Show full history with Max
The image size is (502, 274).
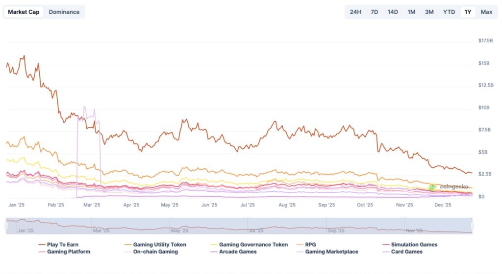point(486,12)
